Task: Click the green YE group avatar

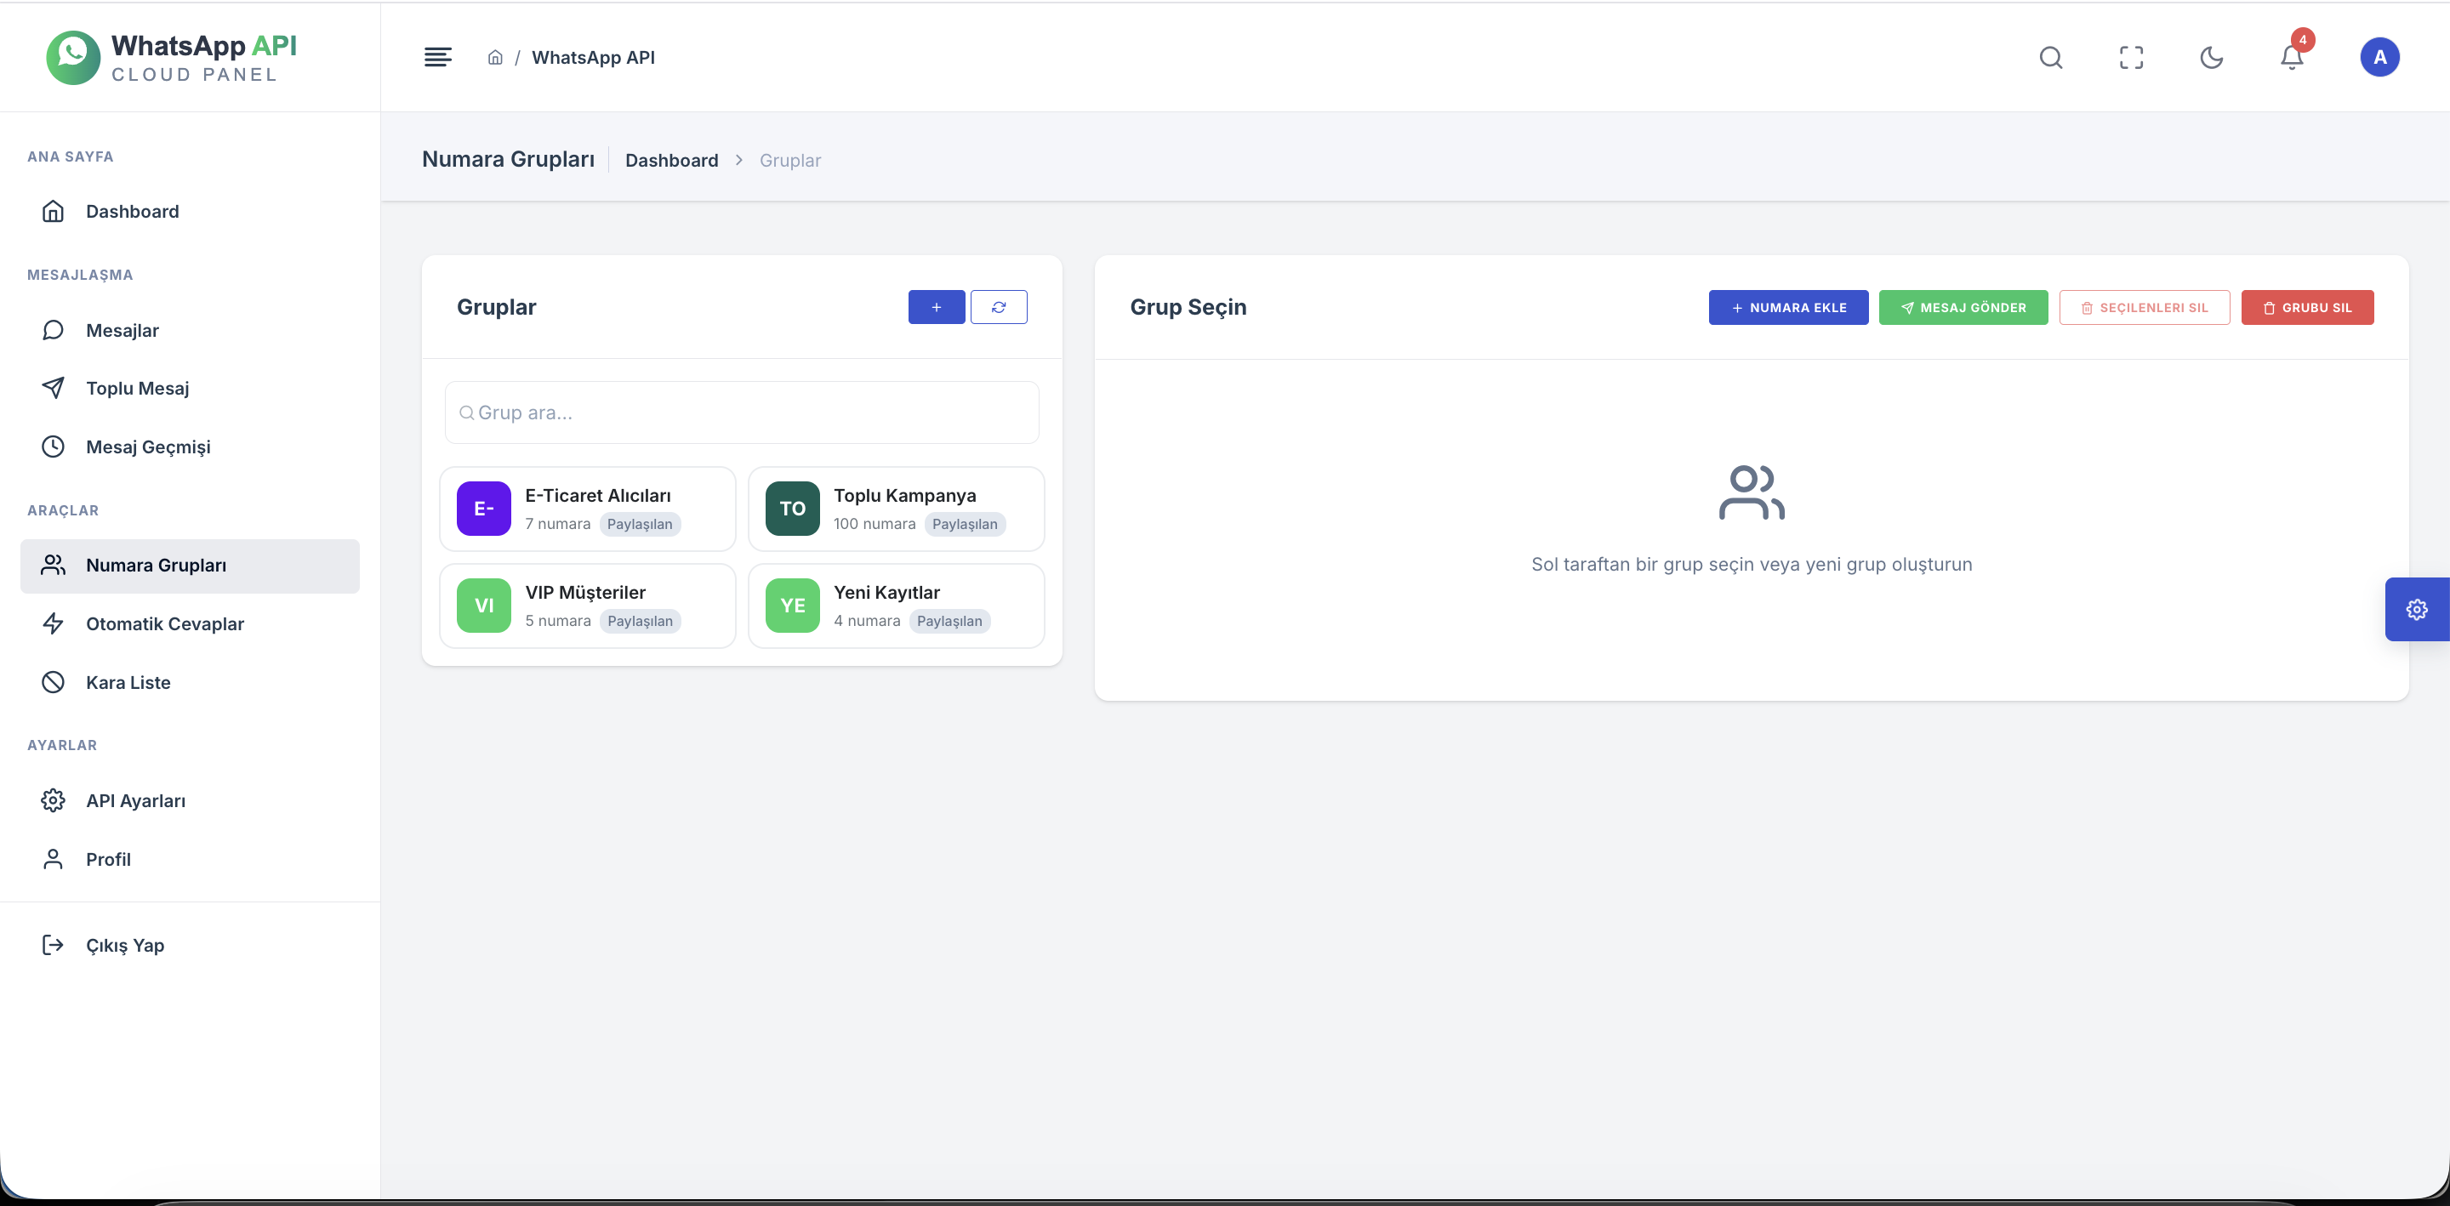Action: (792, 606)
